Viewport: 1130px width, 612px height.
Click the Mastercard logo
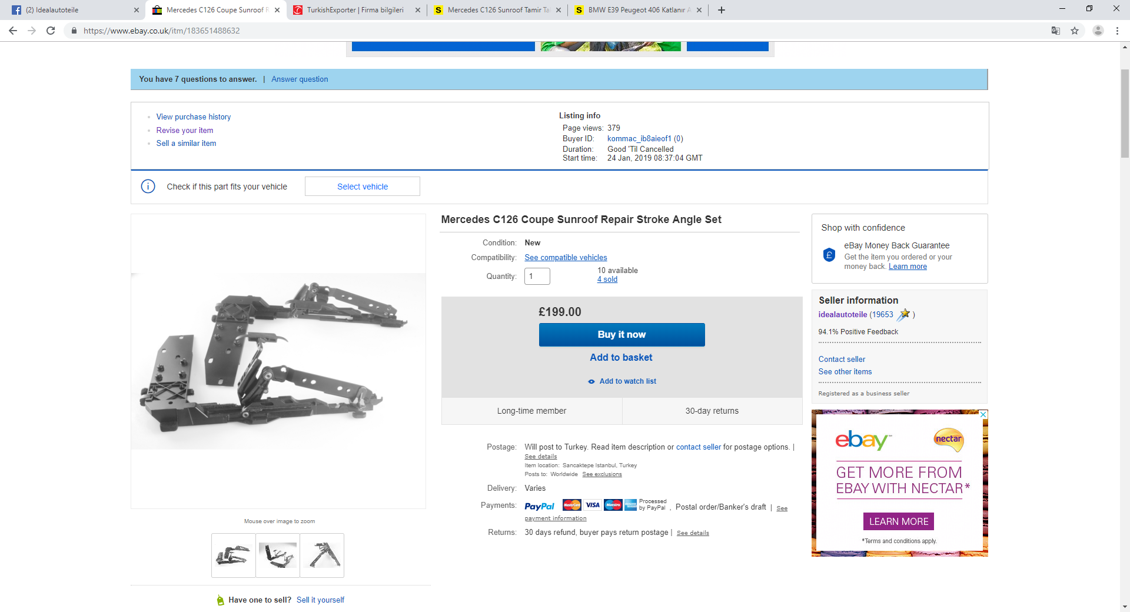pyautogui.click(x=571, y=505)
